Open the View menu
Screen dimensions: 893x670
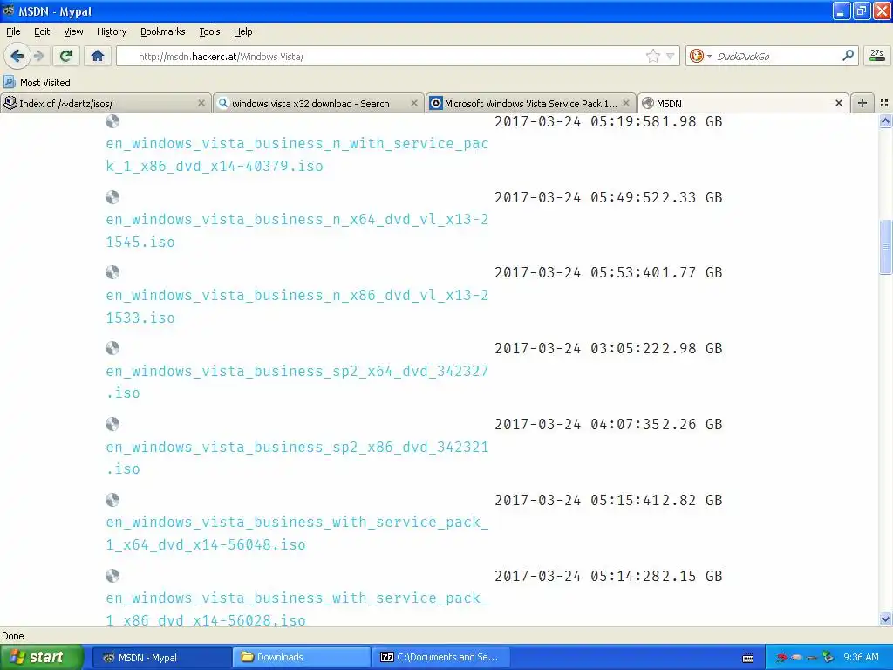[73, 31]
